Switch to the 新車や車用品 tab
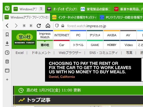The height and width of the screenshot is (107, 143). (x=128, y=9)
